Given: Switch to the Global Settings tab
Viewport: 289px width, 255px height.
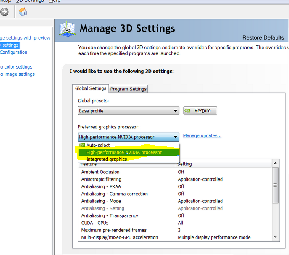Looking at the screenshot, I should pos(90,88).
